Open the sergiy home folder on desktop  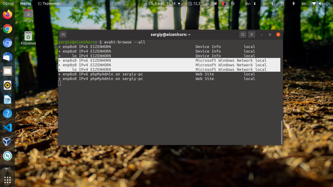coord(28,16)
